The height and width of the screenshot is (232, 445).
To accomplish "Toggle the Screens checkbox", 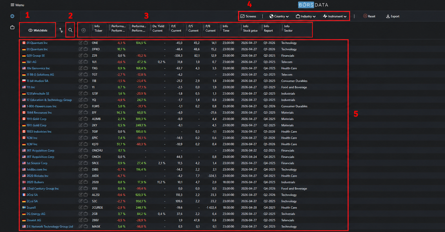I will pyautogui.click(x=248, y=16).
